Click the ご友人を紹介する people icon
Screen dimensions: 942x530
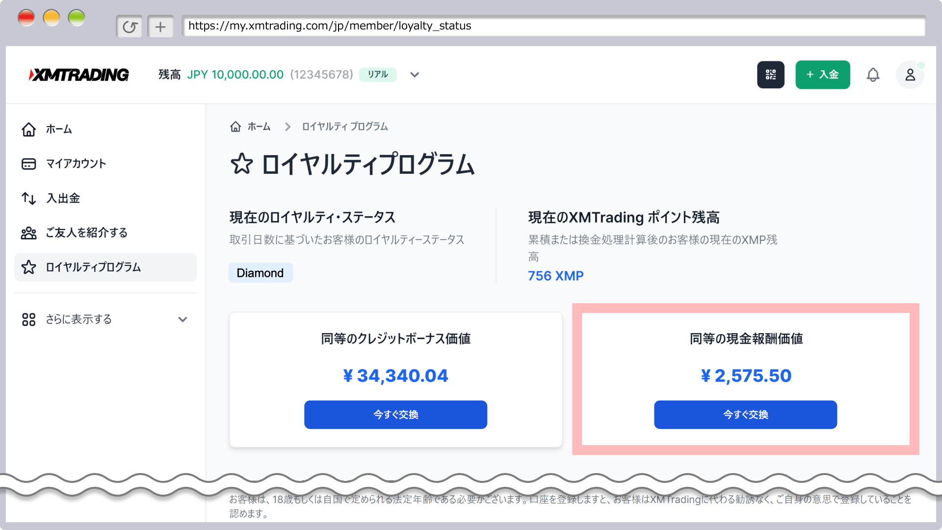click(x=28, y=233)
